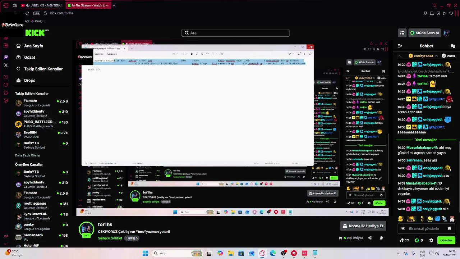The height and width of the screenshot is (259, 460).
Task: Click Mustafababapro41 username at 14:31
Action: (x=422, y=183)
